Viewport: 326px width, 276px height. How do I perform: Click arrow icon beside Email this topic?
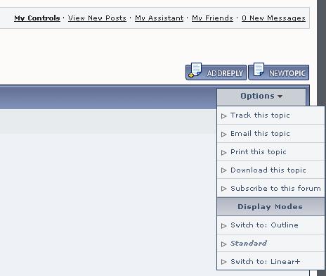click(x=223, y=134)
